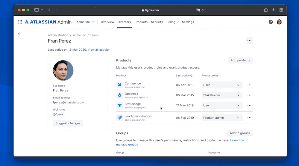This screenshot has width=299, height=166.
Task: Reload the page in the browser
Action: [203, 10]
